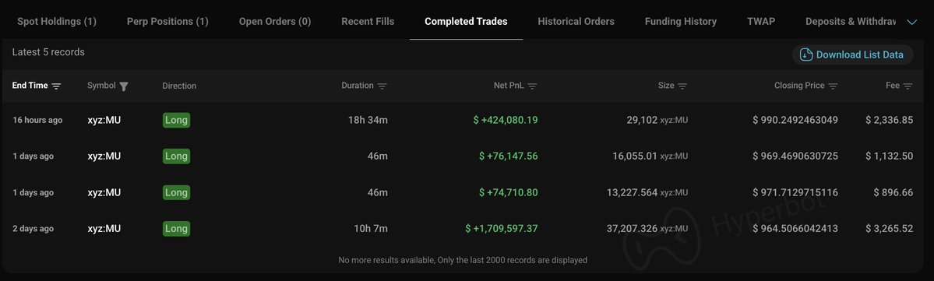Open Deposits & Withdrawals tab
Image resolution: width=934 pixels, height=281 pixels.
pyautogui.click(x=851, y=22)
